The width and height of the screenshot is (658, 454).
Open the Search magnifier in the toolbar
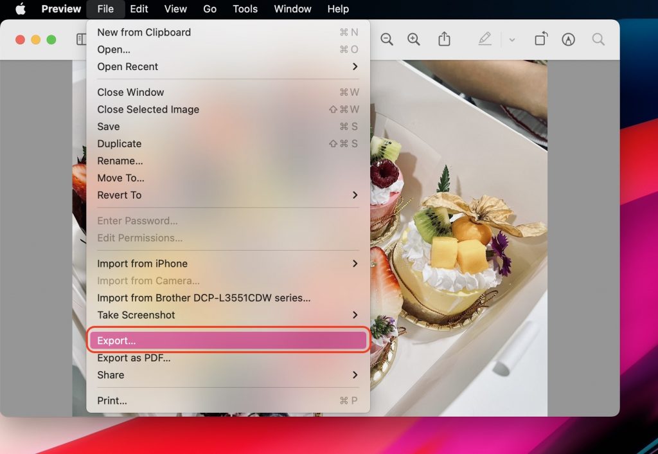pos(598,39)
